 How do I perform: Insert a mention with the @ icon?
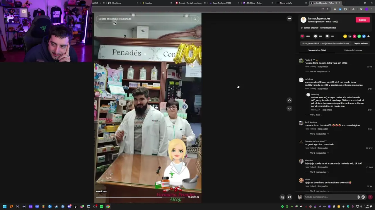(x=358, y=197)
